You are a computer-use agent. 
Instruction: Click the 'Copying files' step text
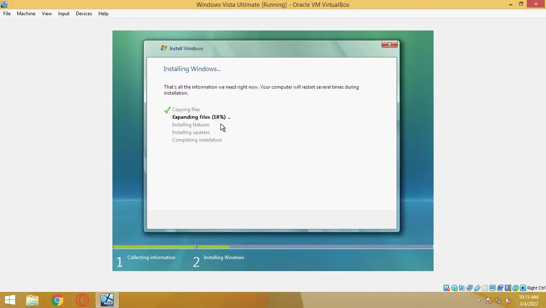[x=186, y=109]
